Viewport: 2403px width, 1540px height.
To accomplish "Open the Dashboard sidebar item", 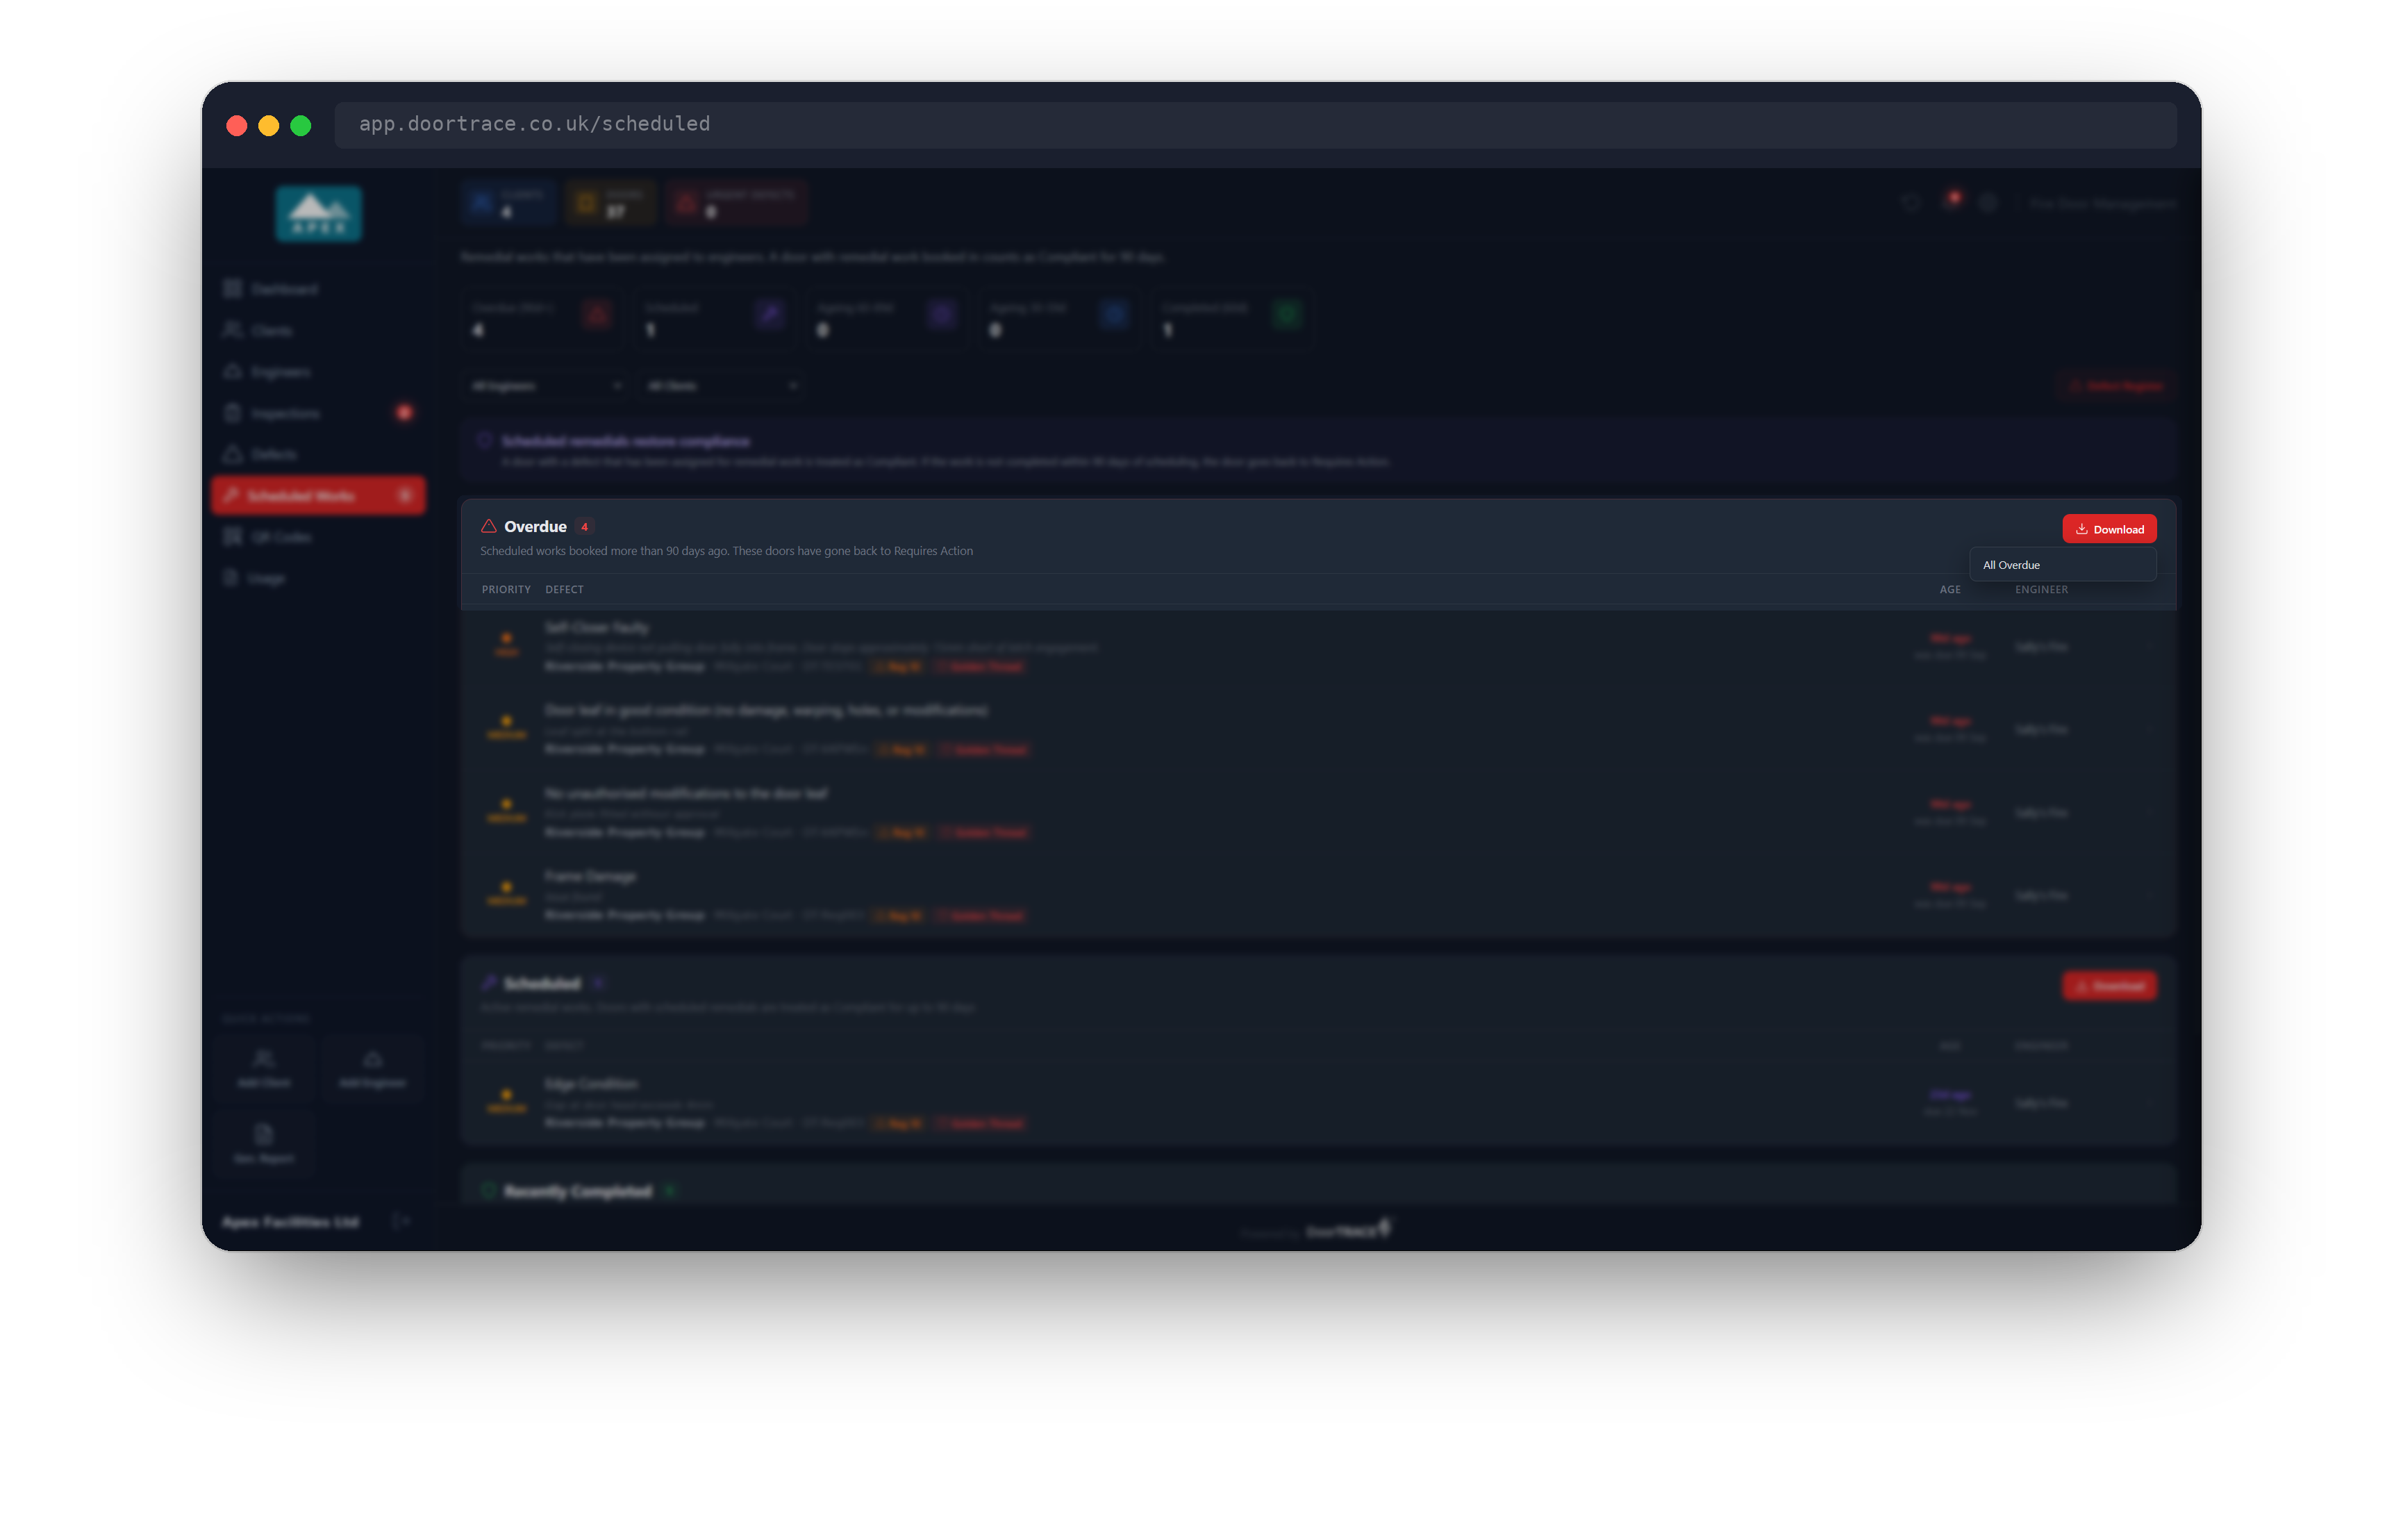I will 318,289.
